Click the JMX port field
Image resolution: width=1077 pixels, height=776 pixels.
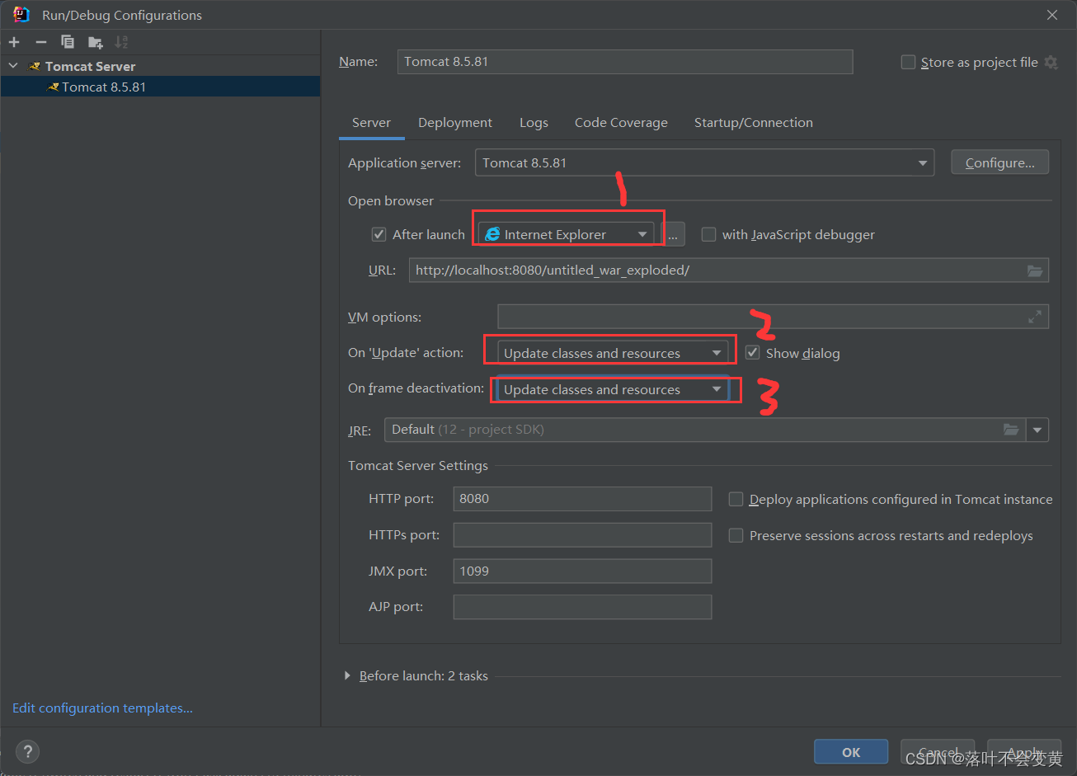coord(582,571)
